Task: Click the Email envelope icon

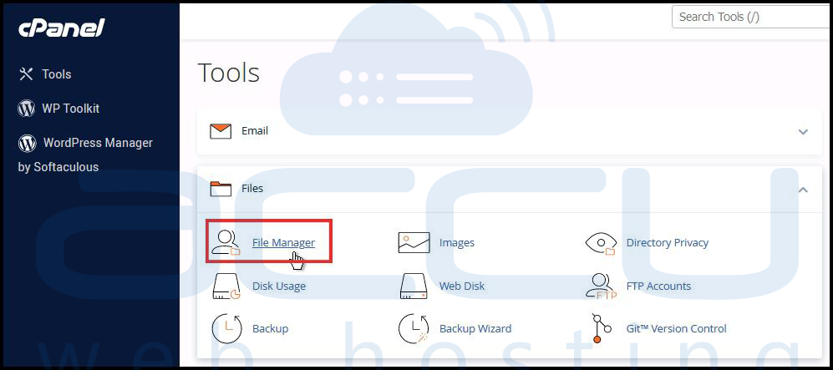Action: [221, 131]
